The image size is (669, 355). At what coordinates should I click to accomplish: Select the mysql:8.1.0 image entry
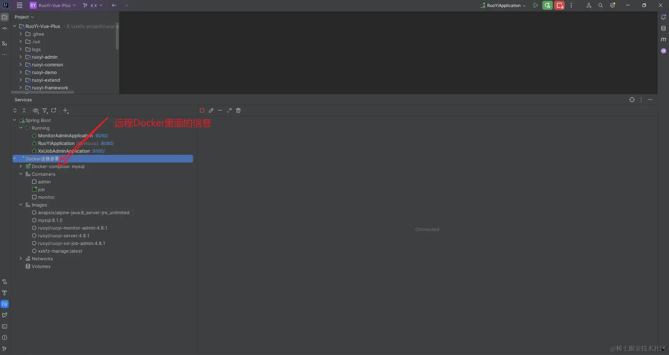pyautogui.click(x=51, y=220)
